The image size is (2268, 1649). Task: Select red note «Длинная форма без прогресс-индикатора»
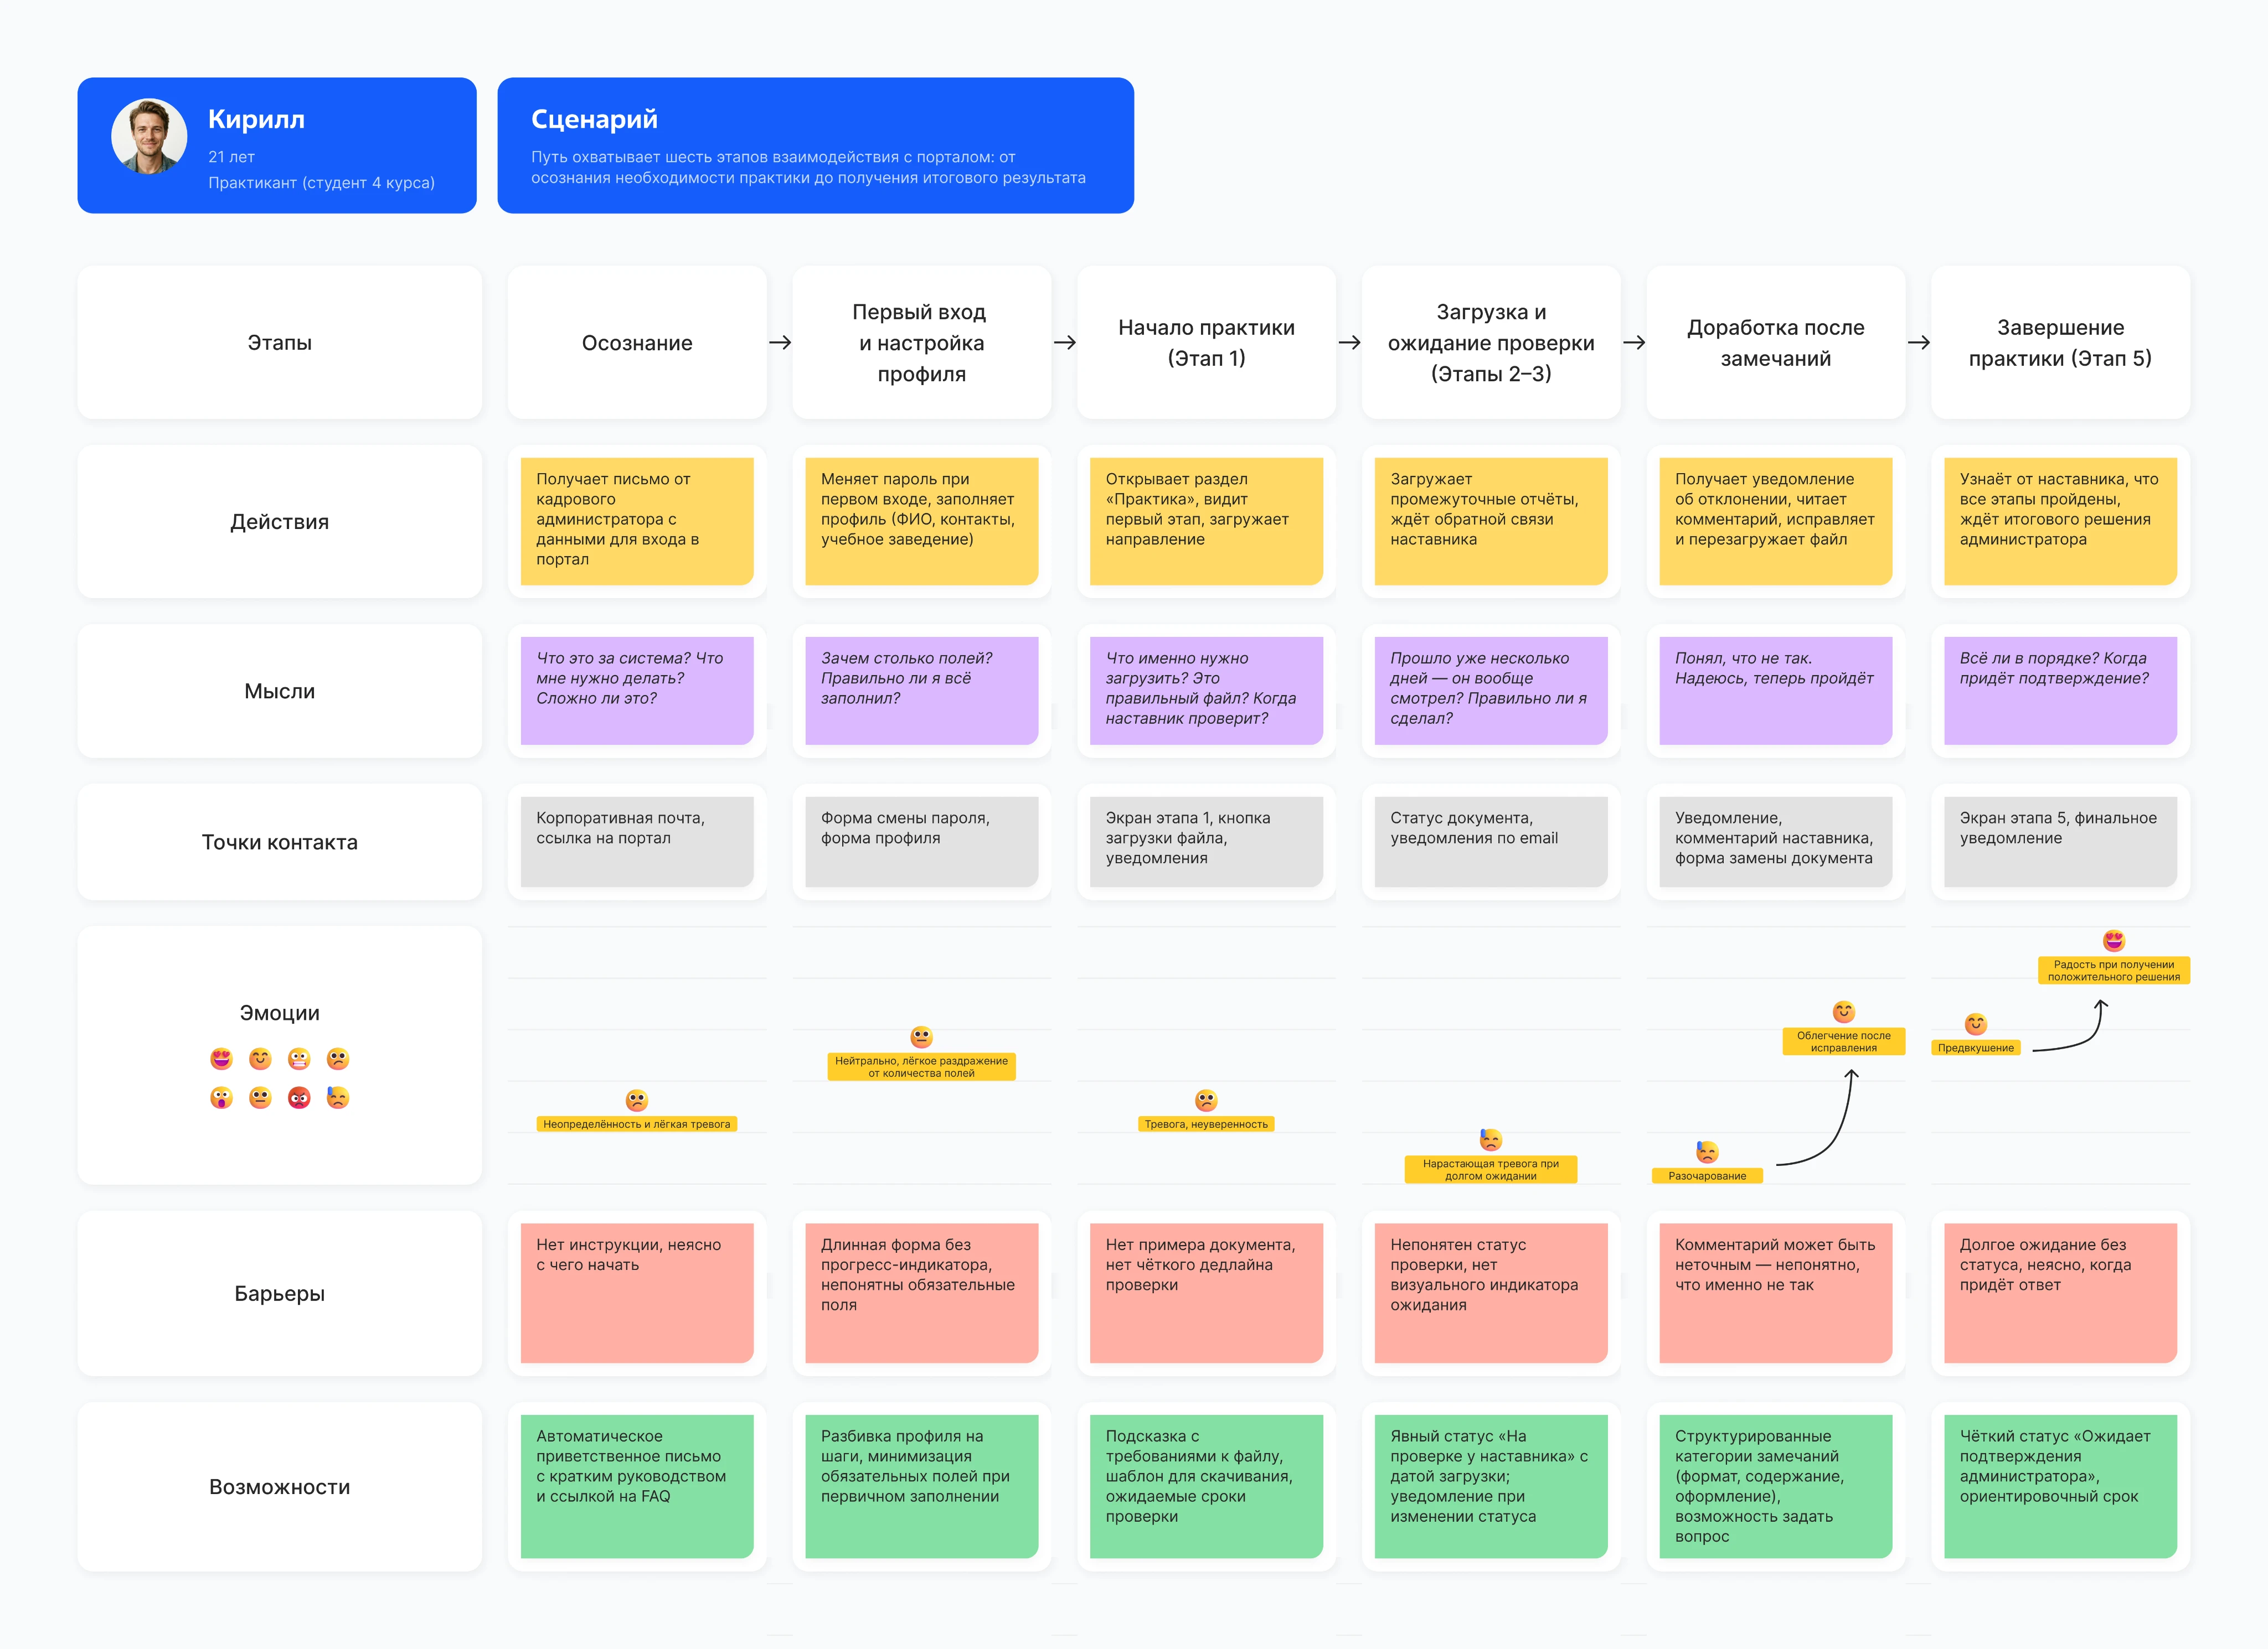coord(921,1293)
